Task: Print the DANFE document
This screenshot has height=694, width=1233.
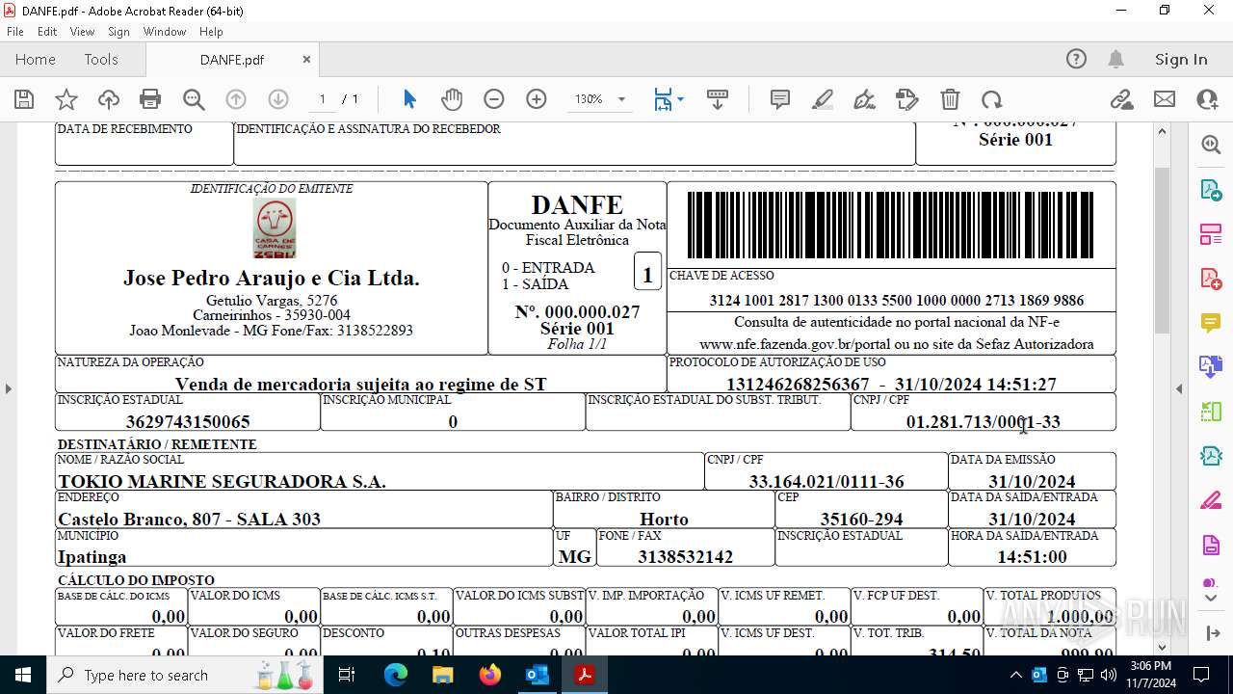Action: pos(150,99)
